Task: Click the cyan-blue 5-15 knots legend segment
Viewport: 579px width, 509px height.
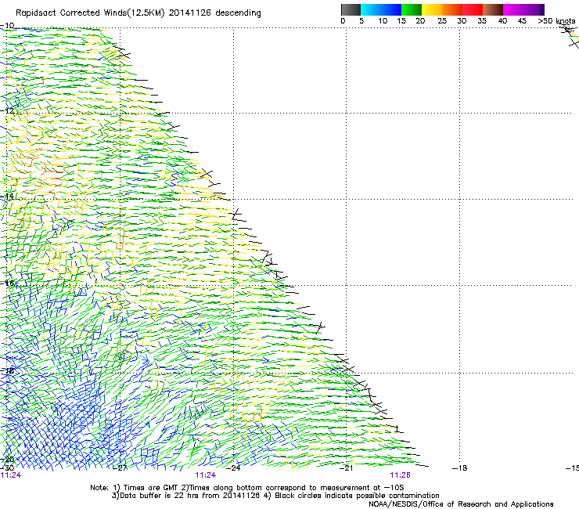Action: 381,9
